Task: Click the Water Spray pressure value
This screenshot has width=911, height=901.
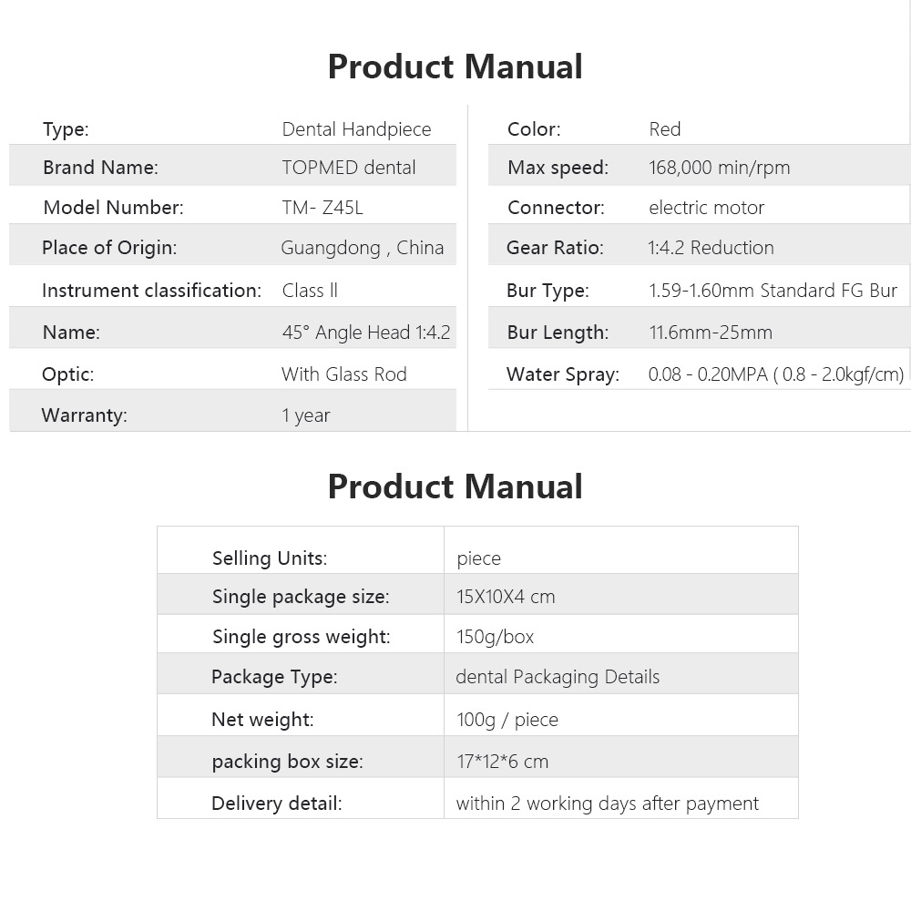Action: point(776,374)
